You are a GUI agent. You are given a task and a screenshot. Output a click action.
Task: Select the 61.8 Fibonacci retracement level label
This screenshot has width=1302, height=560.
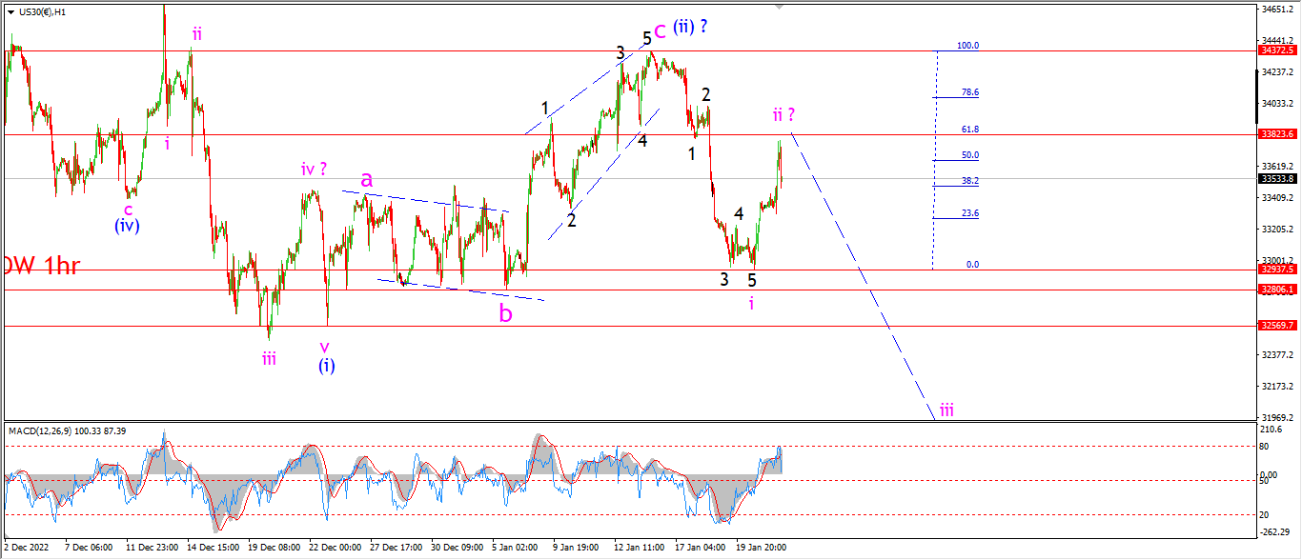pyautogui.click(x=970, y=129)
